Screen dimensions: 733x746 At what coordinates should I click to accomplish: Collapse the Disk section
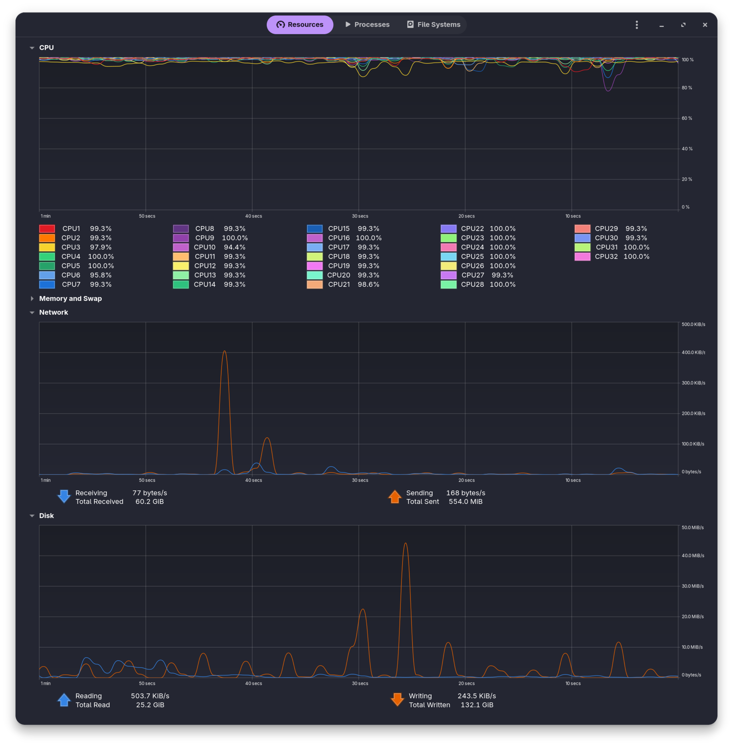(32, 516)
